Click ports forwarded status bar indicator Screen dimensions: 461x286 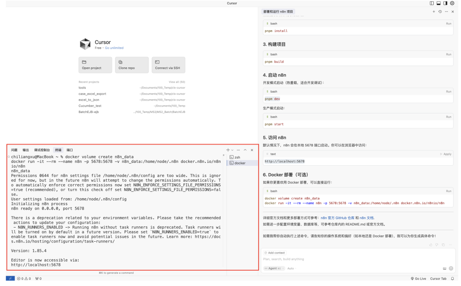click(38, 279)
